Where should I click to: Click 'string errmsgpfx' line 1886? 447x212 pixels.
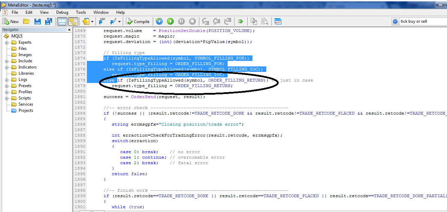178,124
